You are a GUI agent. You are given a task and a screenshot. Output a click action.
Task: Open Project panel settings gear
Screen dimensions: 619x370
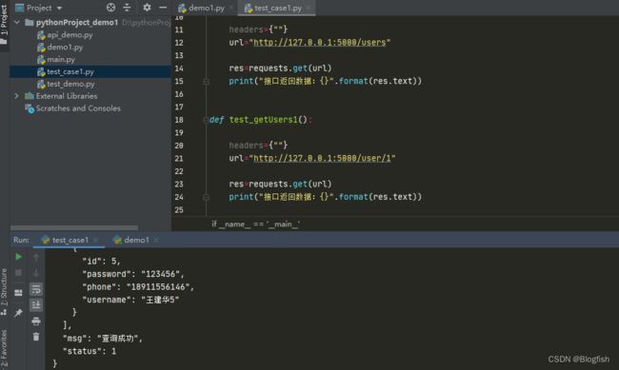[147, 8]
